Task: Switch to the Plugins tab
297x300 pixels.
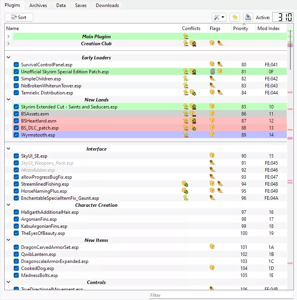Action: coord(12,5)
